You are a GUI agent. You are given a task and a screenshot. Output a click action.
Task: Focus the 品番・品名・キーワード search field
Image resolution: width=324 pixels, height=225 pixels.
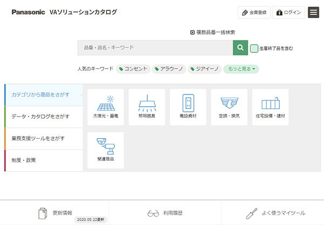(x=155, y=47)
